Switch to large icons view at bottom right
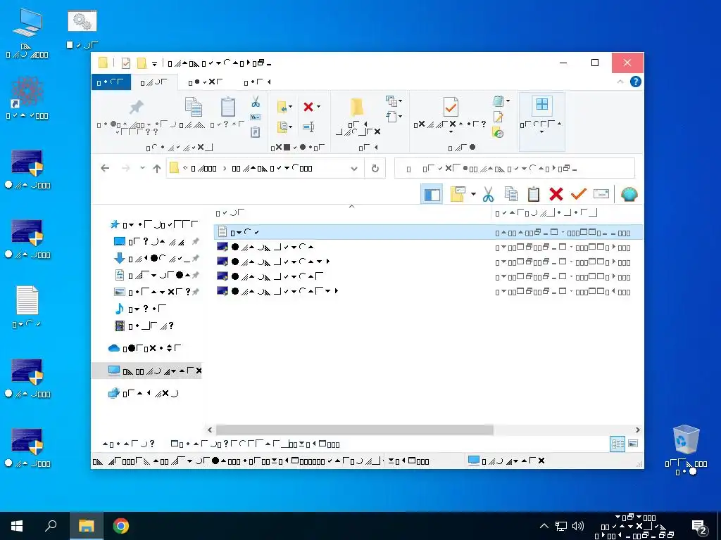The image size is (721, 540). (633, 444)
